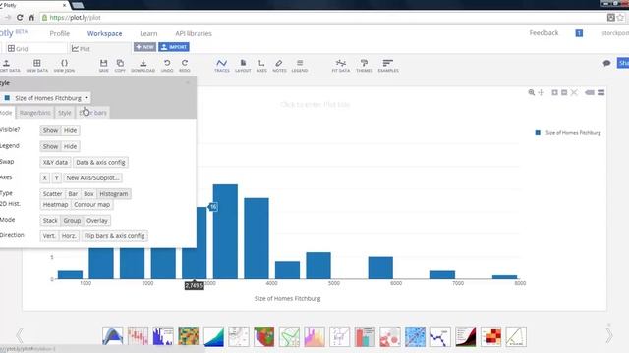Click the Import Data toolbar icon
Viewport: 629px width, 353px height.
7,66
